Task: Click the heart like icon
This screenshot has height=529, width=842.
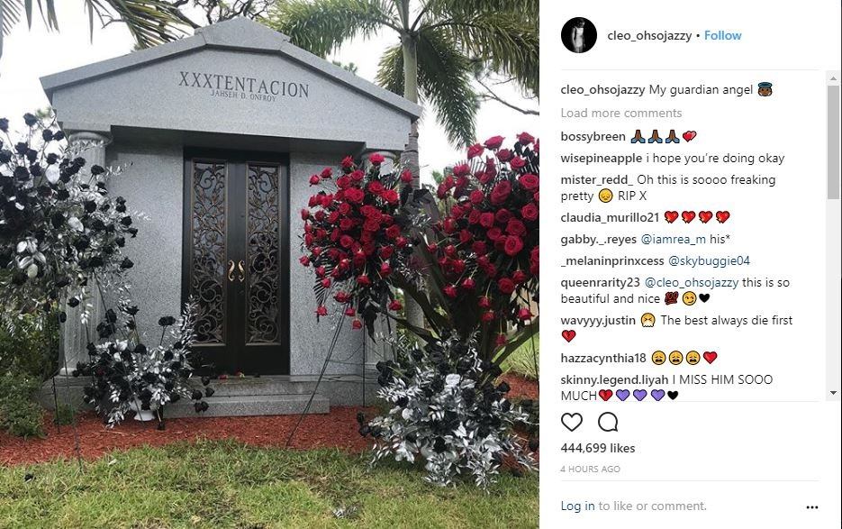Action: (571, 422)
